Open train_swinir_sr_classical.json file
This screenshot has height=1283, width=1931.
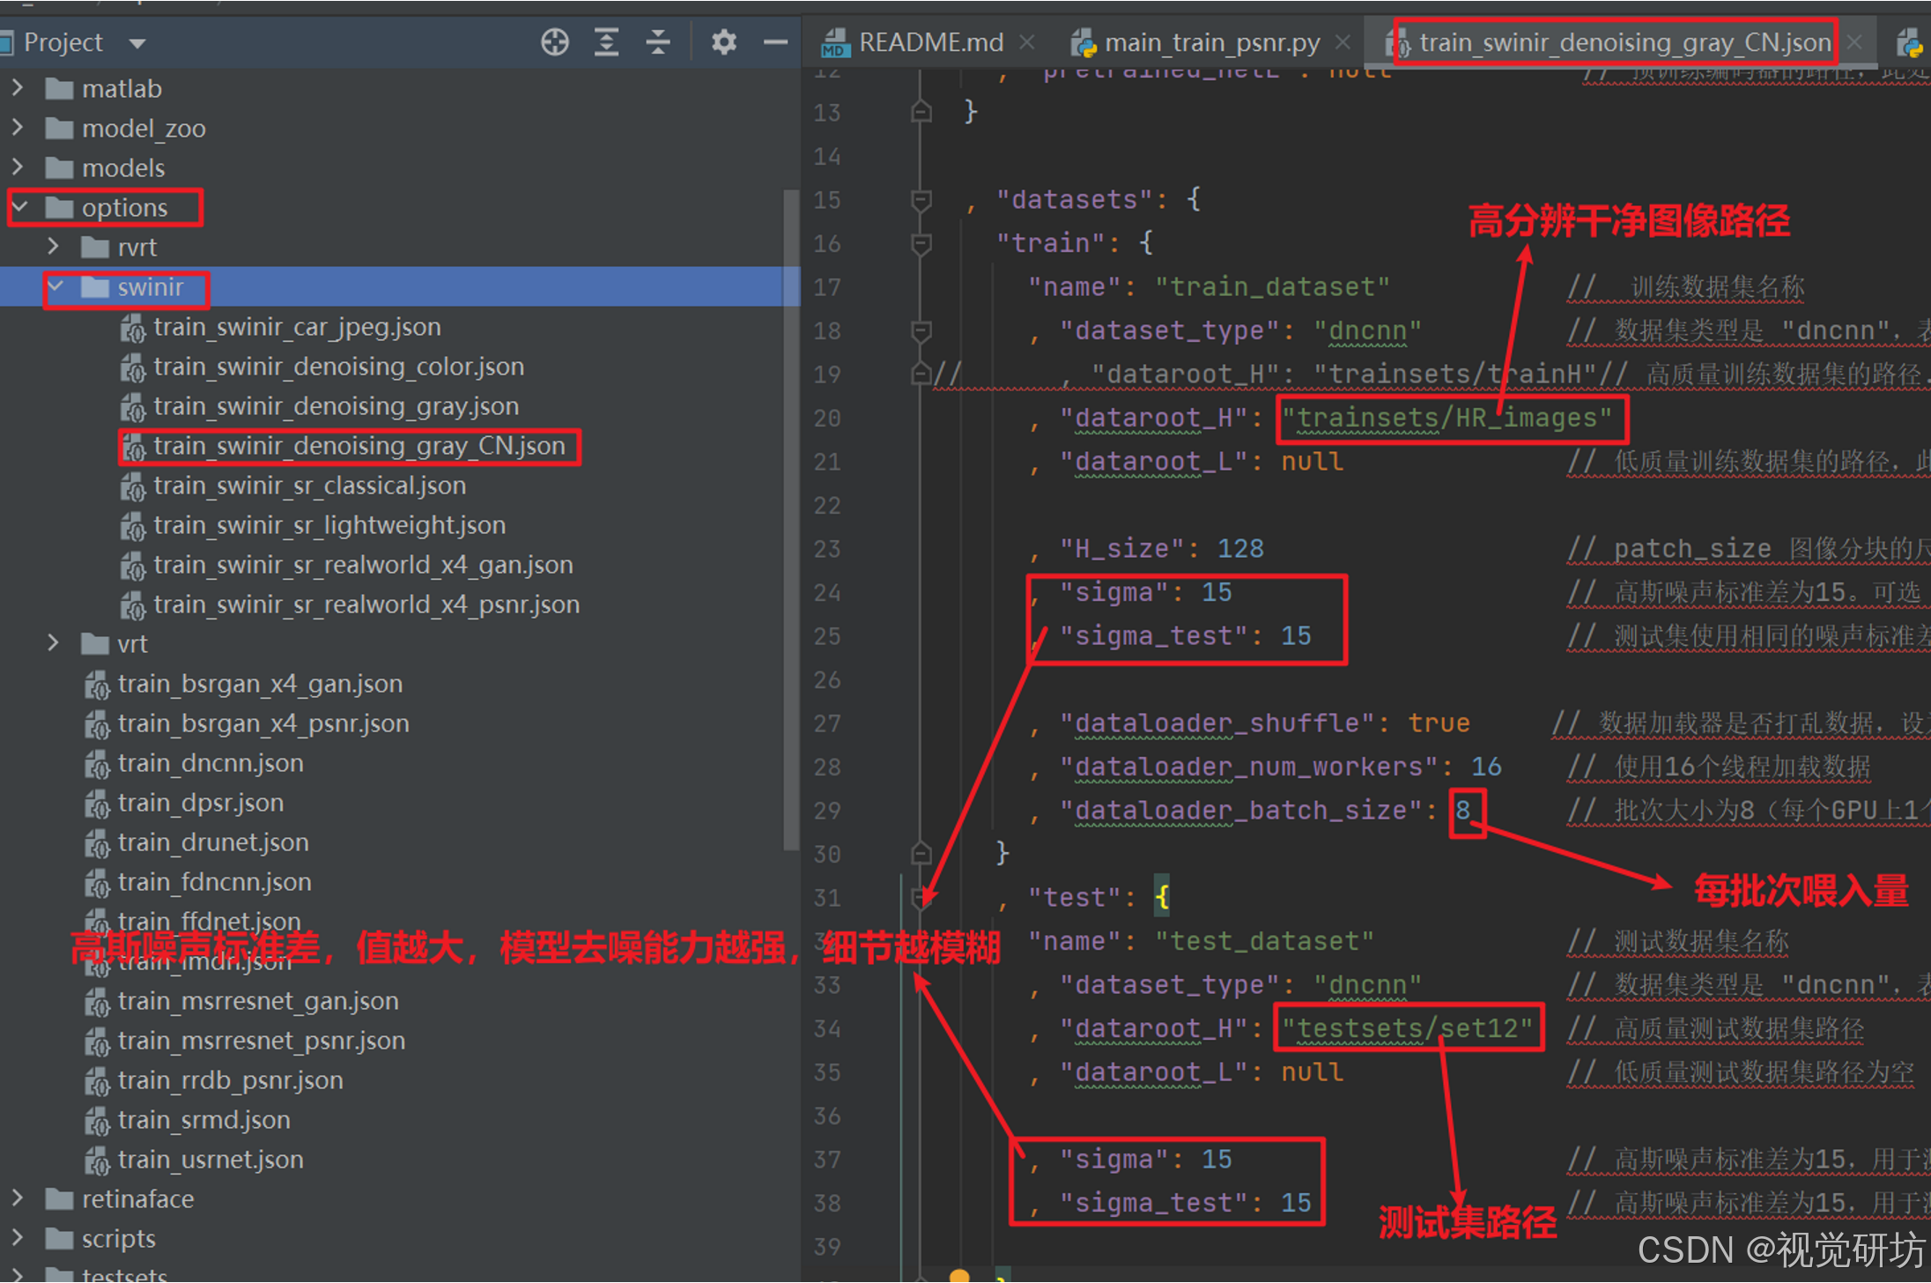(309, 486)
